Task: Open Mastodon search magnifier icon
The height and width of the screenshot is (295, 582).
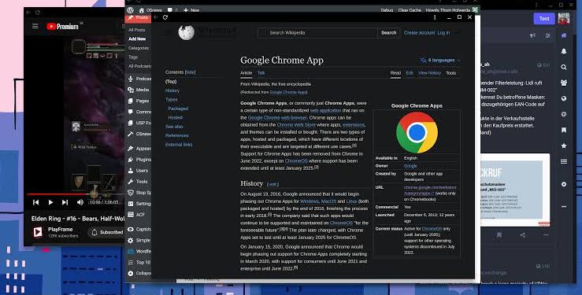Action: click(564, 67)
